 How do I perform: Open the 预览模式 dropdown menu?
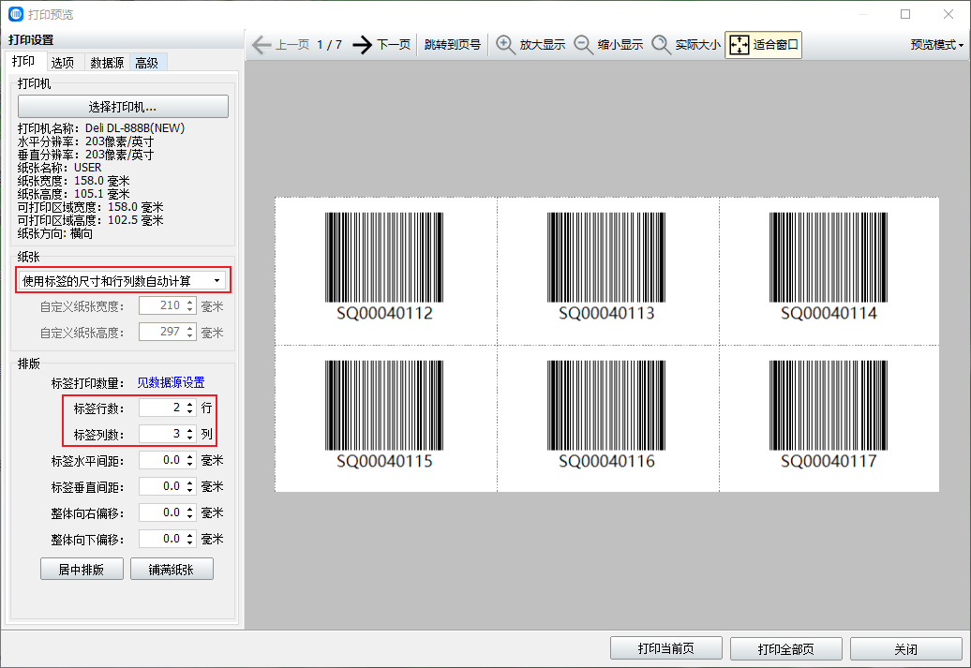pyautogui.click(x=937, y=45)
